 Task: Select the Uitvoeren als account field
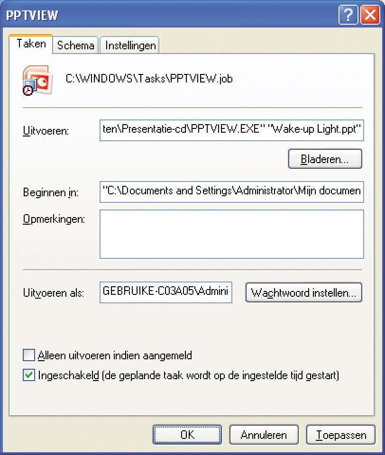[165, 292]
